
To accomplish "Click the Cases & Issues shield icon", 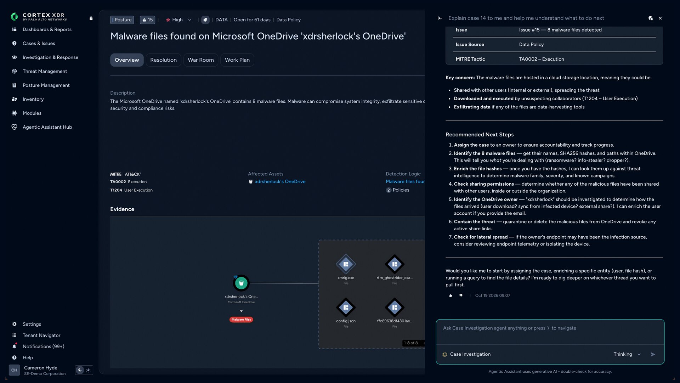I will pos(14,43).
